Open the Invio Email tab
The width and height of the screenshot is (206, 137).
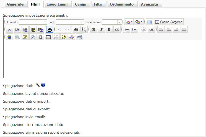58,4
